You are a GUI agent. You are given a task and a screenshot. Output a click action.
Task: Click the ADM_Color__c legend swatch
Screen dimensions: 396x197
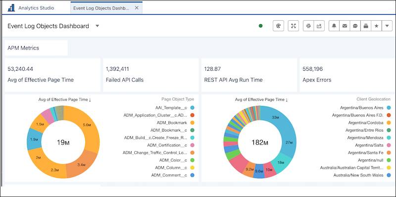click(x=192, y=160)
